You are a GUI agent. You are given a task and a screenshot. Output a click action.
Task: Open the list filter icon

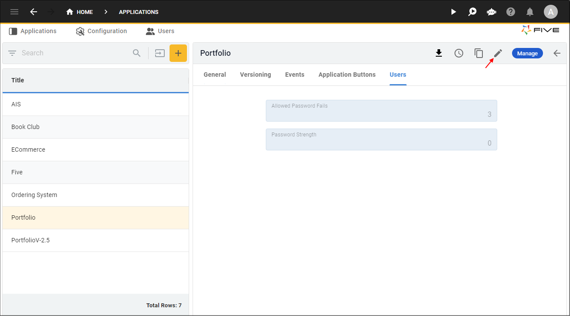(x=12, y=53)
